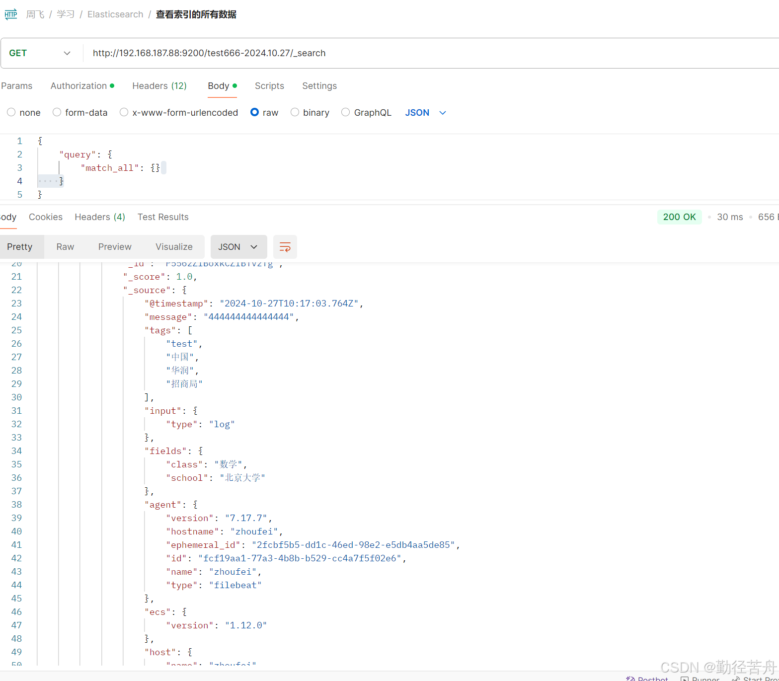779x681 pixels.
Task: Go to the 周飞 workspace breadcrumb
Action: (x=35, y=14)
